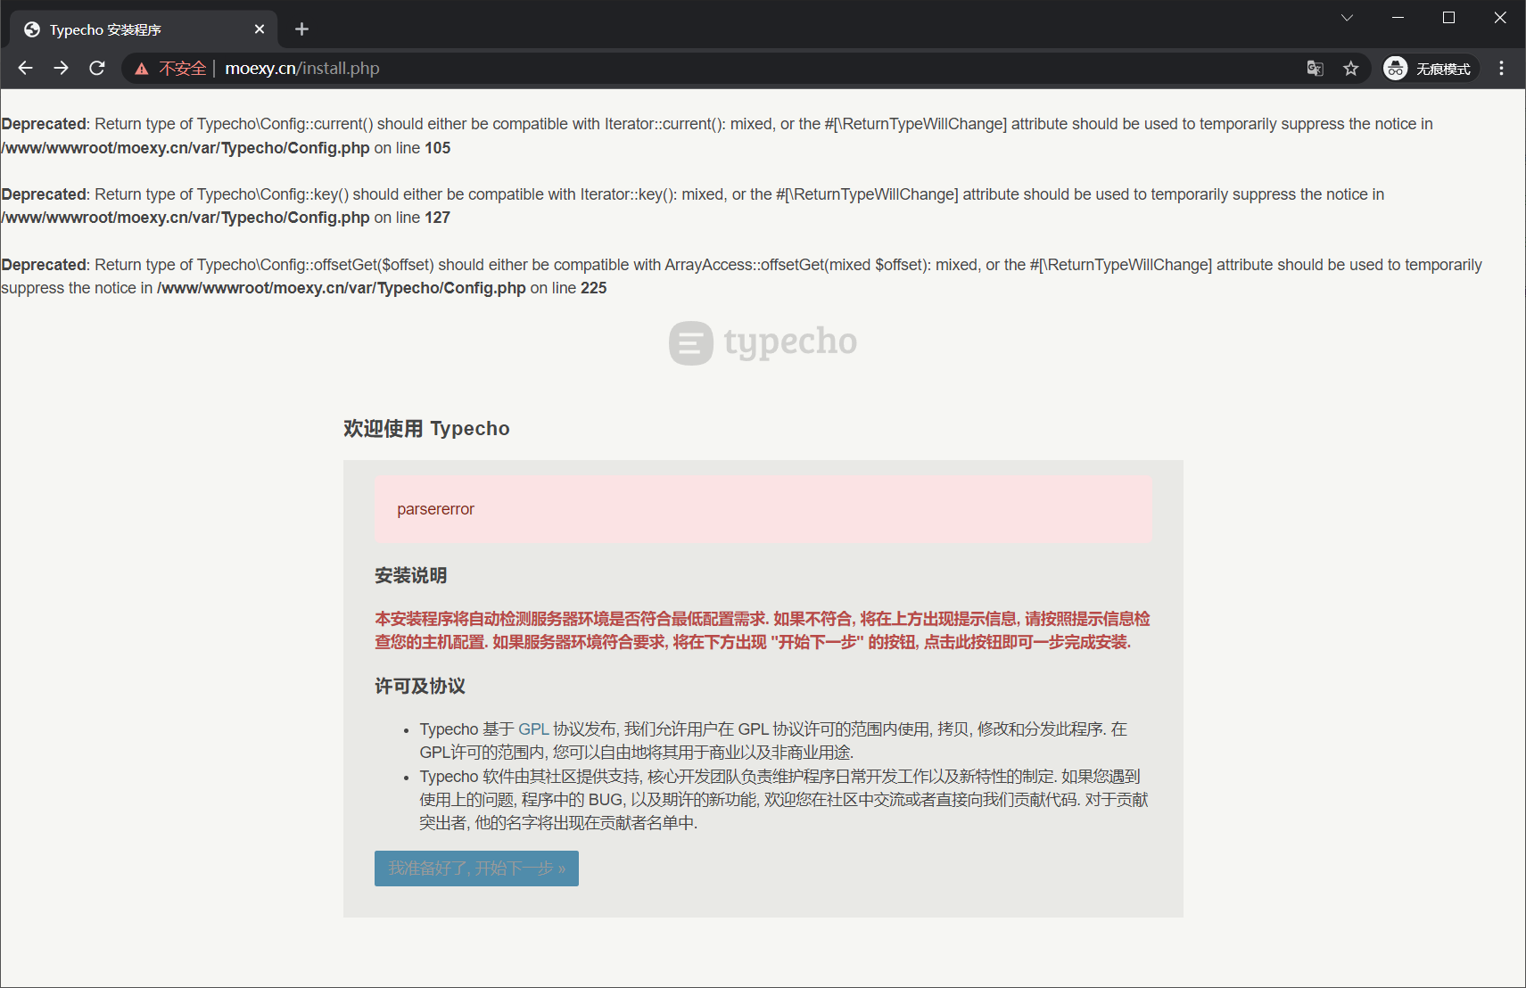The image size is (1526, 988).
Task: Click the typecho logo
Action: 763,342
